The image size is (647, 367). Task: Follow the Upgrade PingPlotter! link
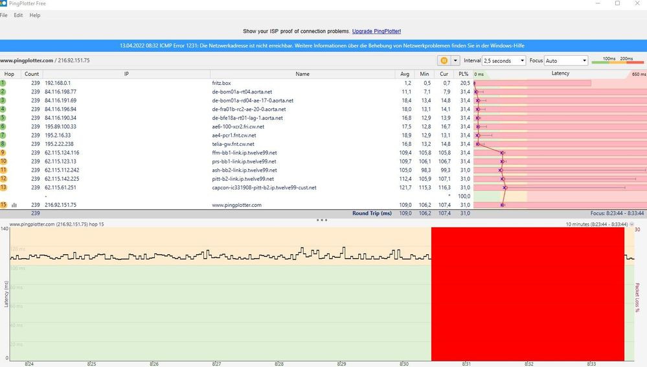point(376,31)
